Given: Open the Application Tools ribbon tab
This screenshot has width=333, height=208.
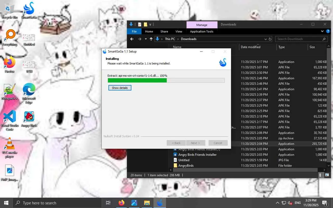Looking at the screenshot, I should coord(202,31).
